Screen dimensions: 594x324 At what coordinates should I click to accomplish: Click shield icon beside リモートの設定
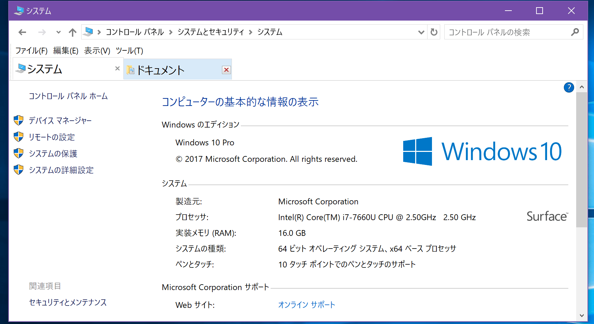[18, 137]
